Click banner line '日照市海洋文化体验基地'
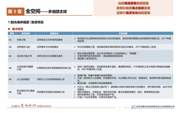Image resolution: width=180 pixels, height=113 pixels. pos(133,13)
